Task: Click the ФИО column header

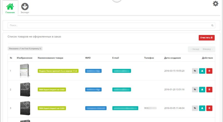Action: click(x=88, y=58)
